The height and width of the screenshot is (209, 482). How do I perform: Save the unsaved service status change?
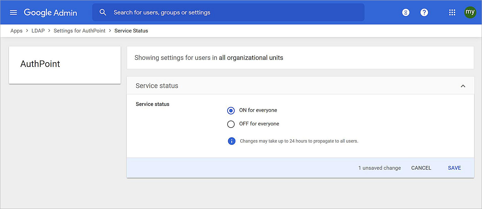click(454, 168)
